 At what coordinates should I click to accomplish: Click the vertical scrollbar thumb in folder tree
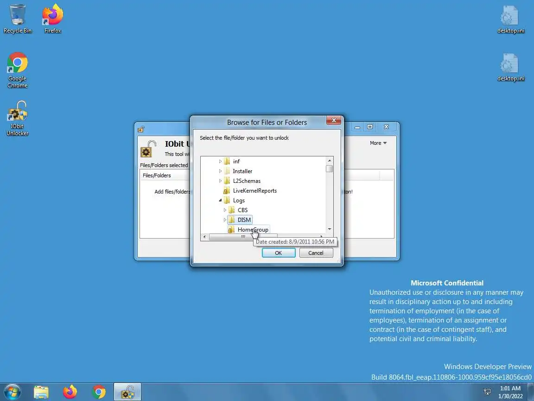(329, 169)
